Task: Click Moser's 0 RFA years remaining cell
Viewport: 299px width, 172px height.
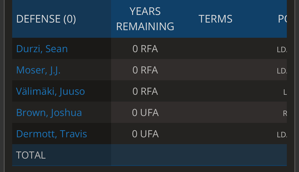Action: [x=145, y=70]
